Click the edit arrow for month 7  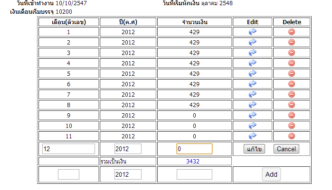pos(252,94)
